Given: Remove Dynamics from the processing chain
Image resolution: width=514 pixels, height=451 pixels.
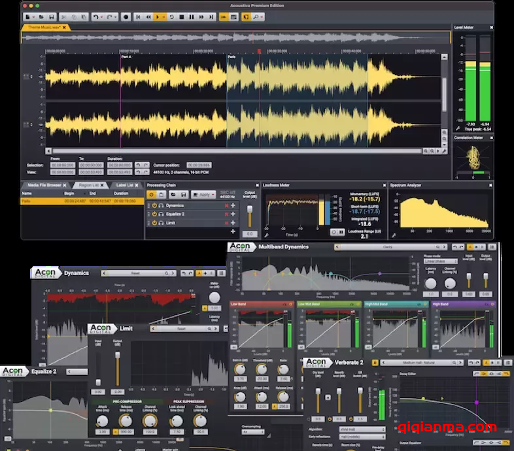Looking at the screenshot, I should 227,205.
